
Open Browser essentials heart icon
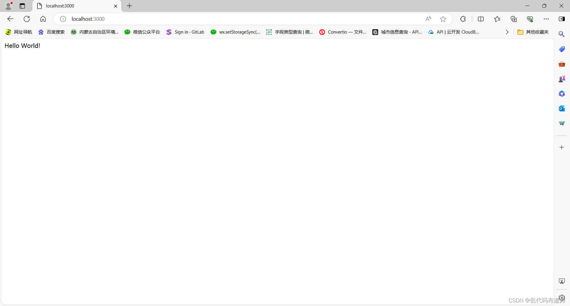click(530, 19)
